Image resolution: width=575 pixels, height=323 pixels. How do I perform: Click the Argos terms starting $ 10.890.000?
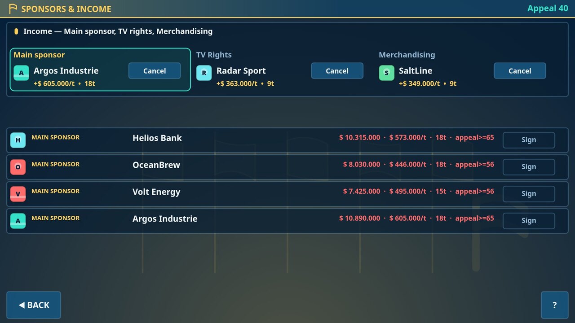click(416, 218)
